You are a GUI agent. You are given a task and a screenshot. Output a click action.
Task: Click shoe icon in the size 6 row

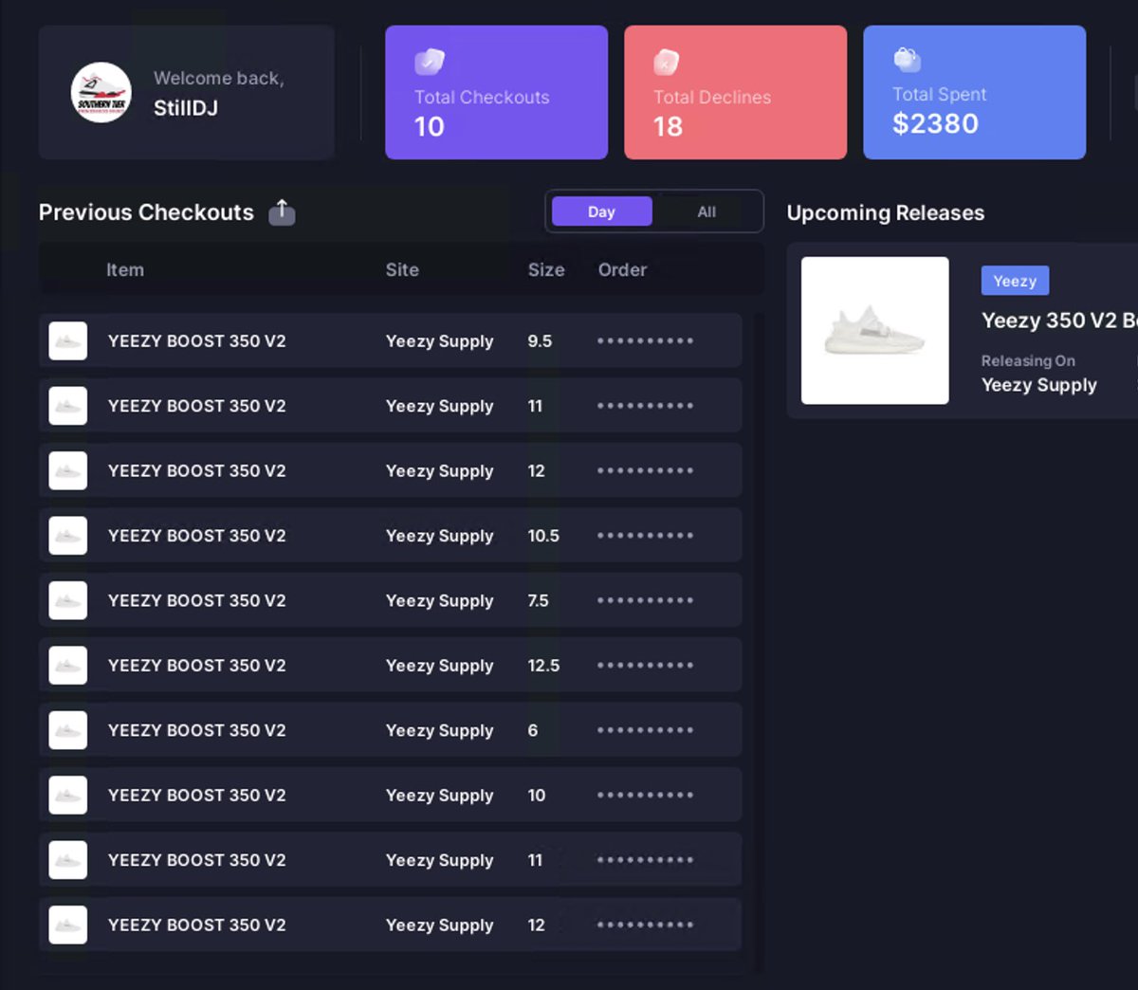point(68,730)
